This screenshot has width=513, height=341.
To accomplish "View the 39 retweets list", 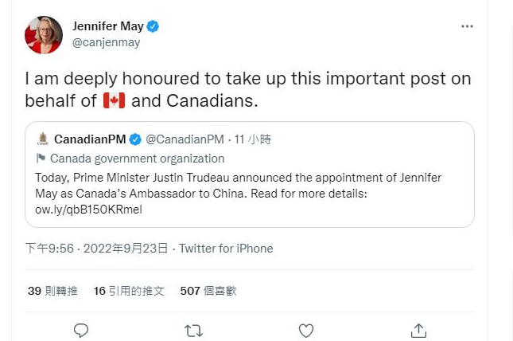I will [52, 291].
